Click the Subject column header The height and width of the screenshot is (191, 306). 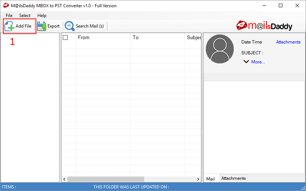point(193,37)
